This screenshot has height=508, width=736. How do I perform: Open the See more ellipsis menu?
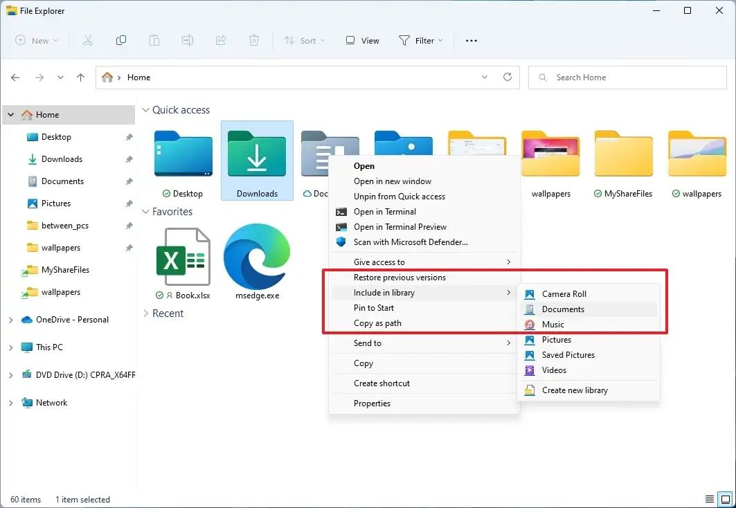(x=472, y=41)
